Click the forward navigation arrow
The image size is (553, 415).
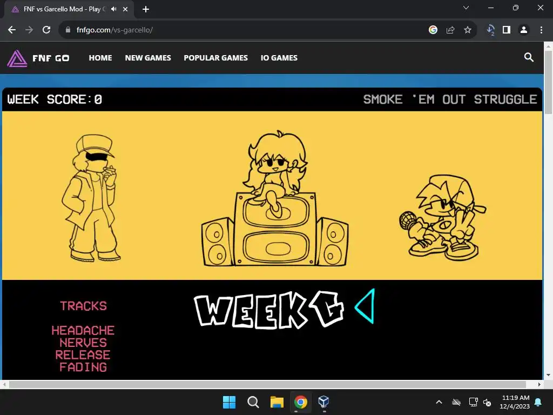(x=29, y=30)
